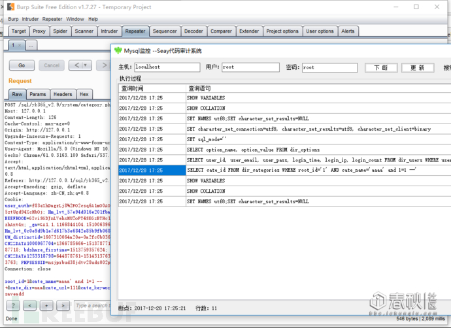Click the next match '>' search button
The height and width of the screenshot is (328, 451).
(x=63, y=306)
